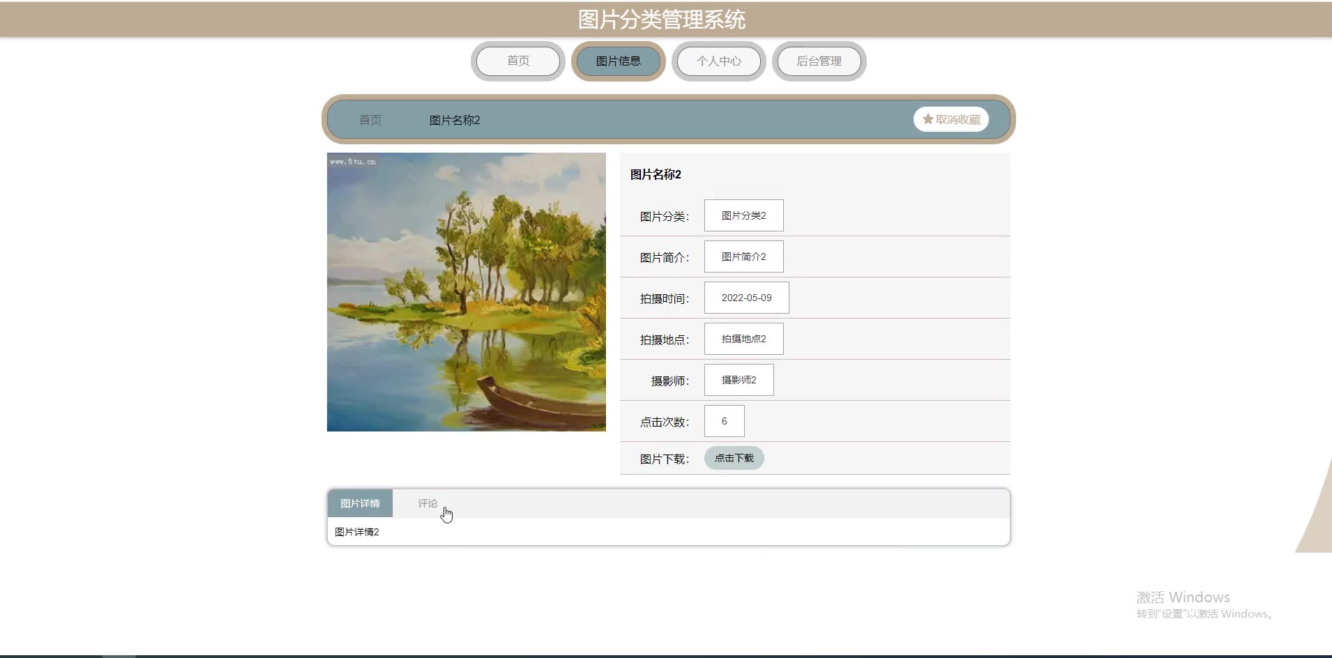The height and width of the screenshot is (658, 1332).
Task: Click the 拍摄地点2 value box
Action: [x=743, y=339]
